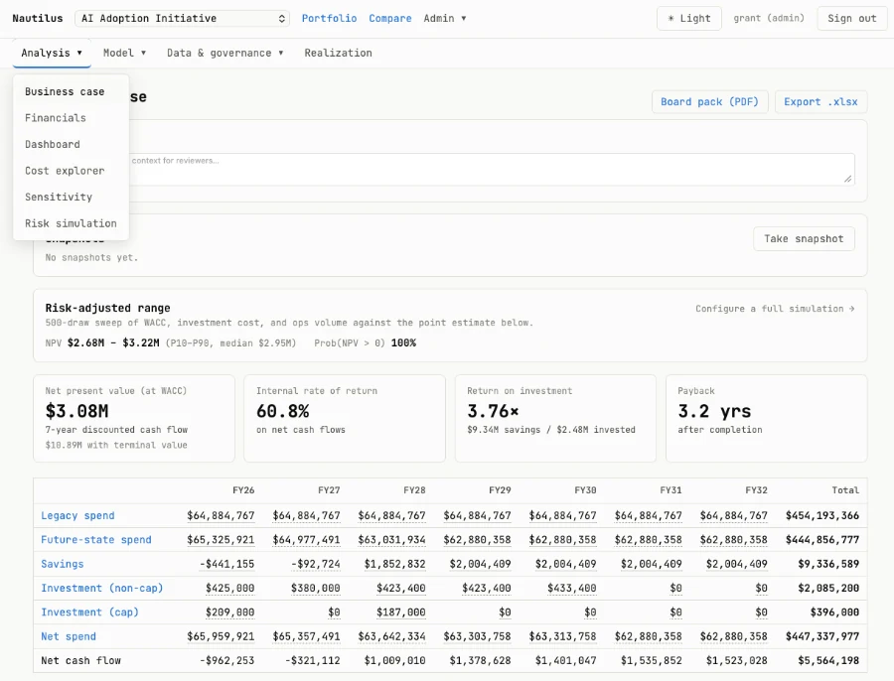Image resolution: width=894 pixels, height=681 pixels.
Task: Click FY28 Savings value $1,852,832
Action: (394, 564)
